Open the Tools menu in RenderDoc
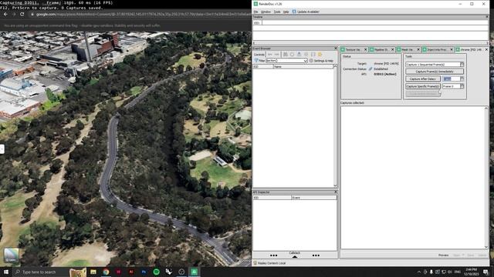494x277 pixels. coord(277,12)
